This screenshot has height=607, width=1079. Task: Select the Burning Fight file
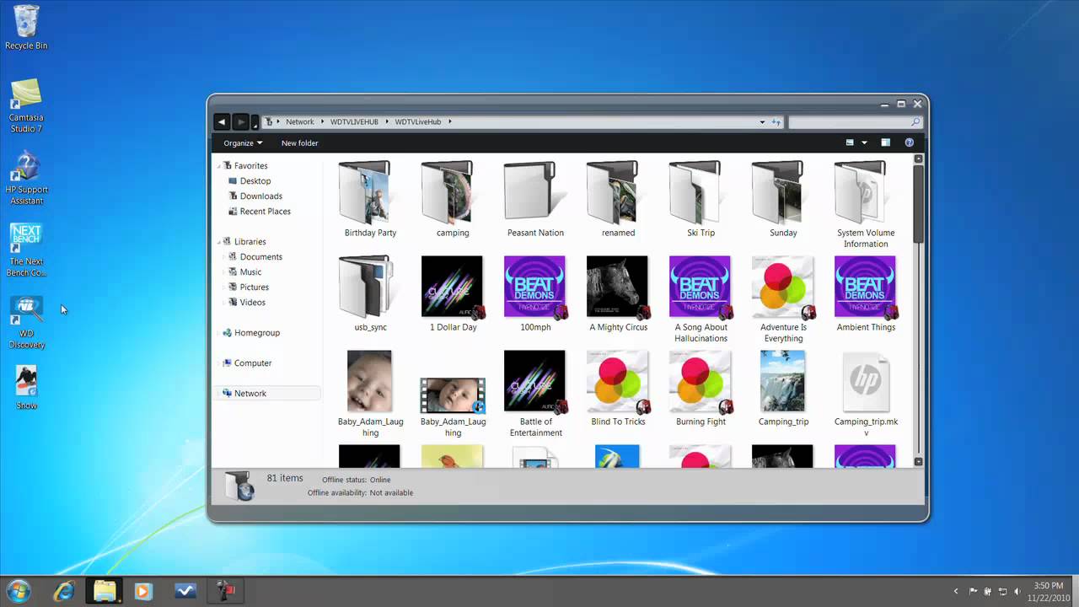click(701, 381)
